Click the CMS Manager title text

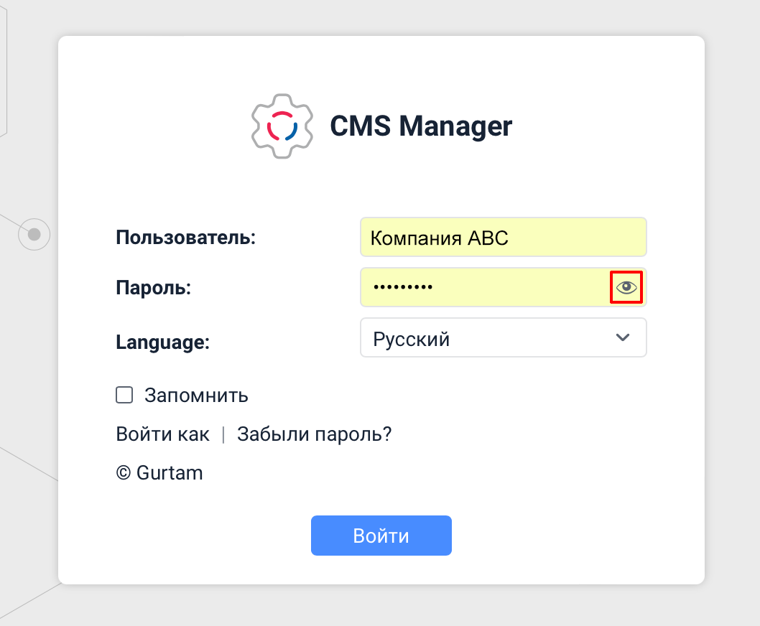(x=421, y=126)
